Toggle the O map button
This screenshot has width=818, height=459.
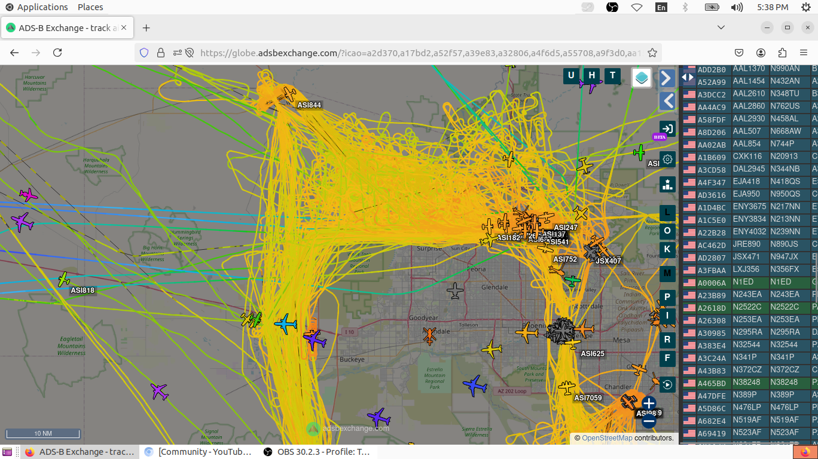(x=667, y=231)
